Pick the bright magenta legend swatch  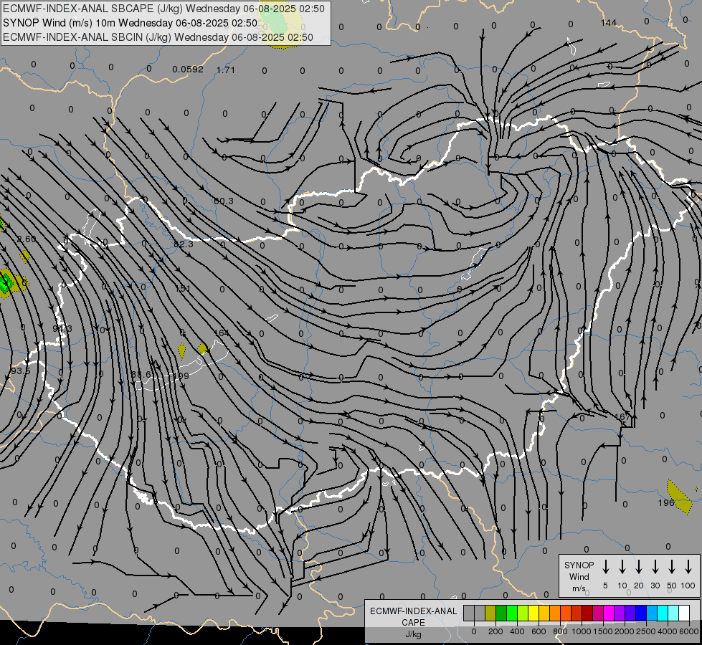click(609, 613)
